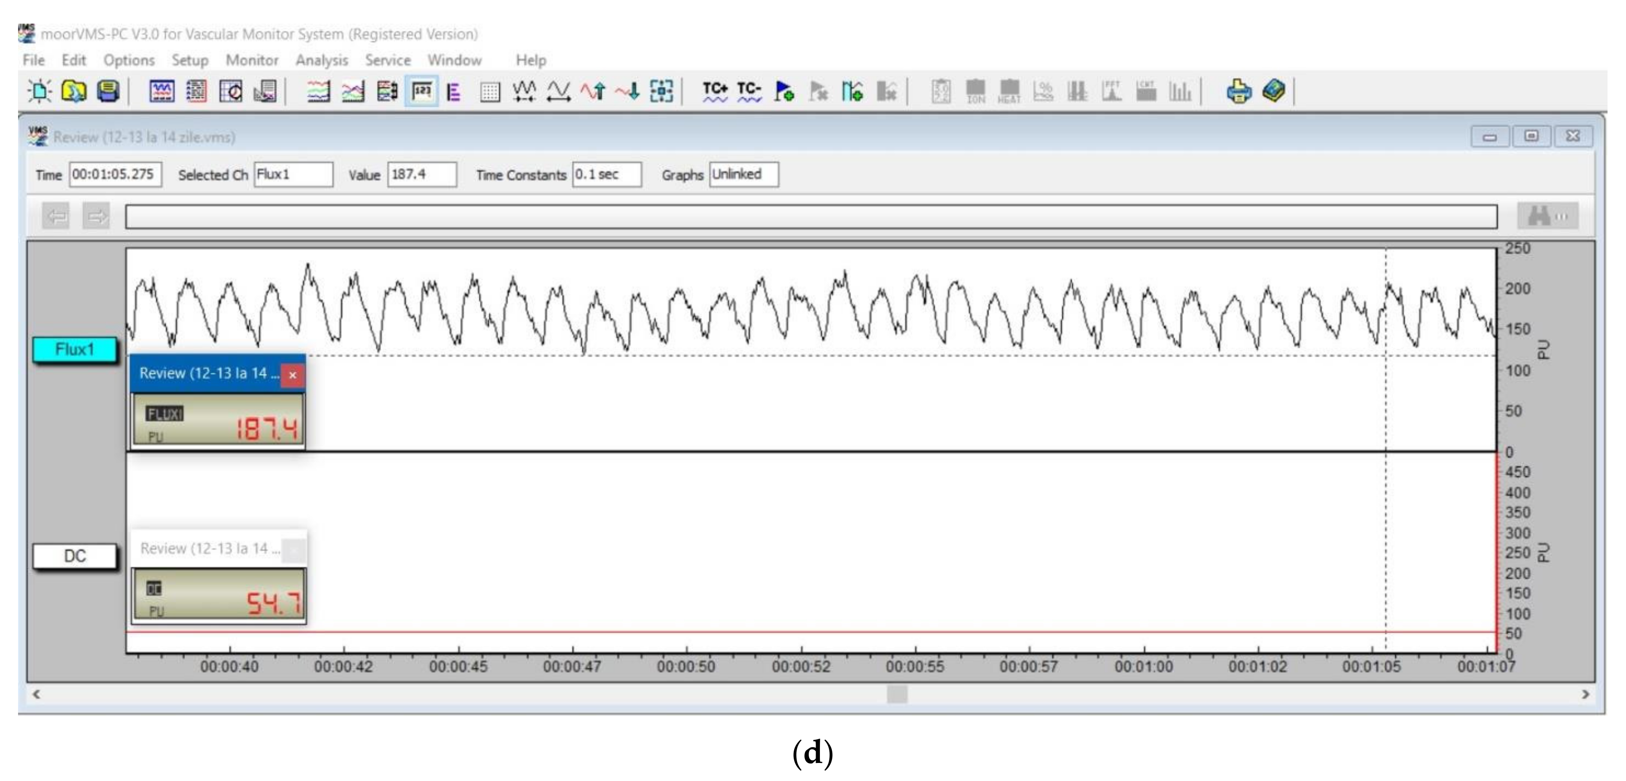Image resolution: width=1626 pixels, height=781 pixels.
Task: Click the horizontal scrollbar thumb
Action: 897,695
